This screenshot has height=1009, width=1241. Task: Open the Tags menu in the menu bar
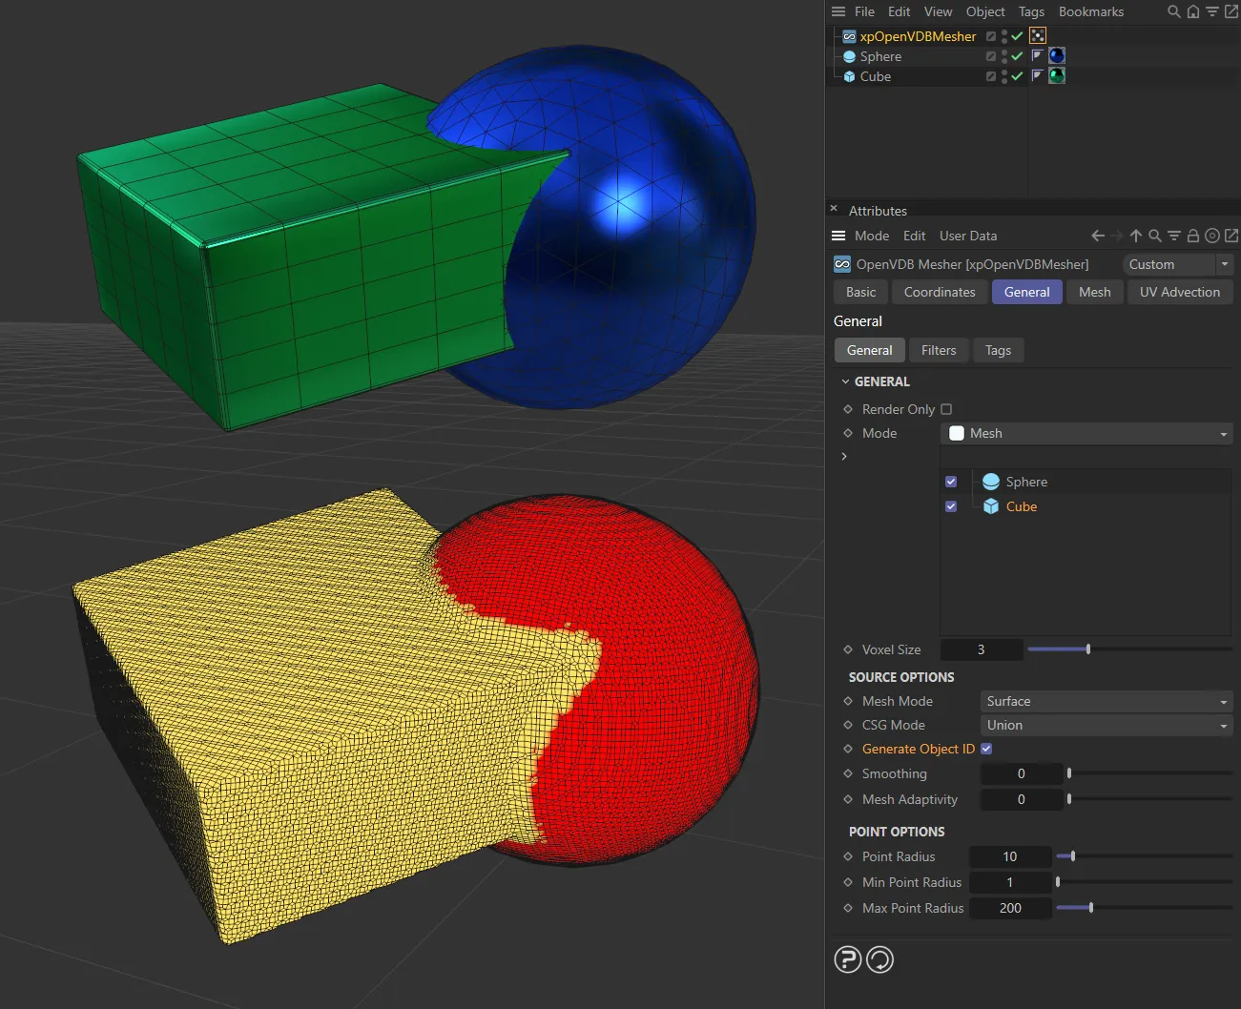coord(1031,11)
